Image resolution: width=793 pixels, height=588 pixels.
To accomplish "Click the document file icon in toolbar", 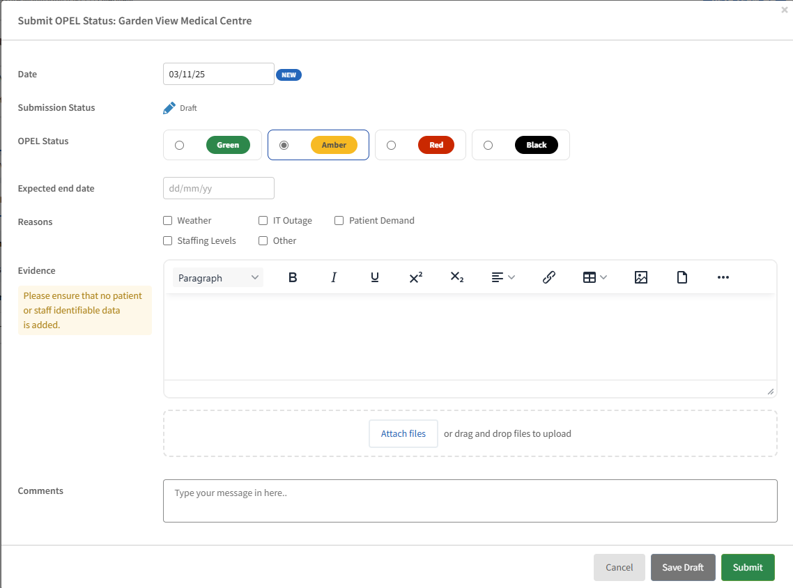I will click(682, 277).
